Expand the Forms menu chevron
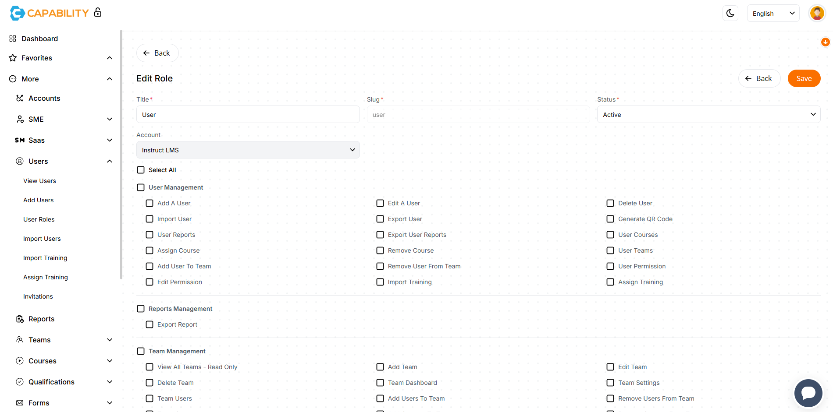833x412 pixels. click(x=110, y=403)
